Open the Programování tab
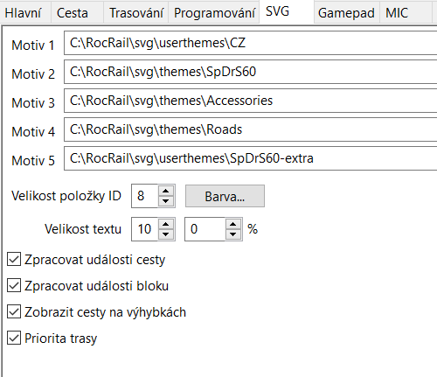The width and height of the screenshot is (437, 377). coord(214,13)
